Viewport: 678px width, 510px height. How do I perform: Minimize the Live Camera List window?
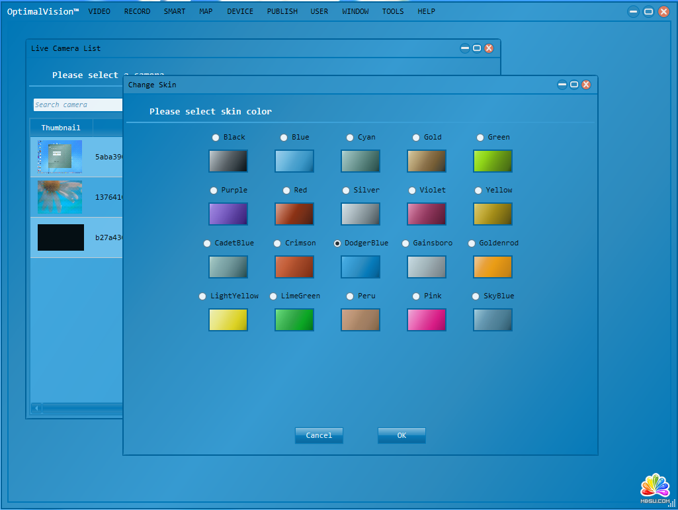click(465, 48)
